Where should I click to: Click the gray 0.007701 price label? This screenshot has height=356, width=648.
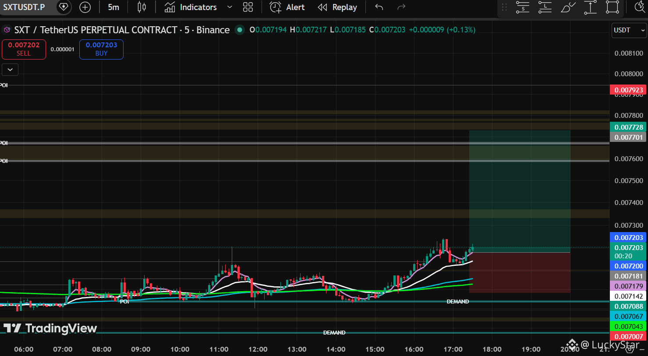click(629, 137)
